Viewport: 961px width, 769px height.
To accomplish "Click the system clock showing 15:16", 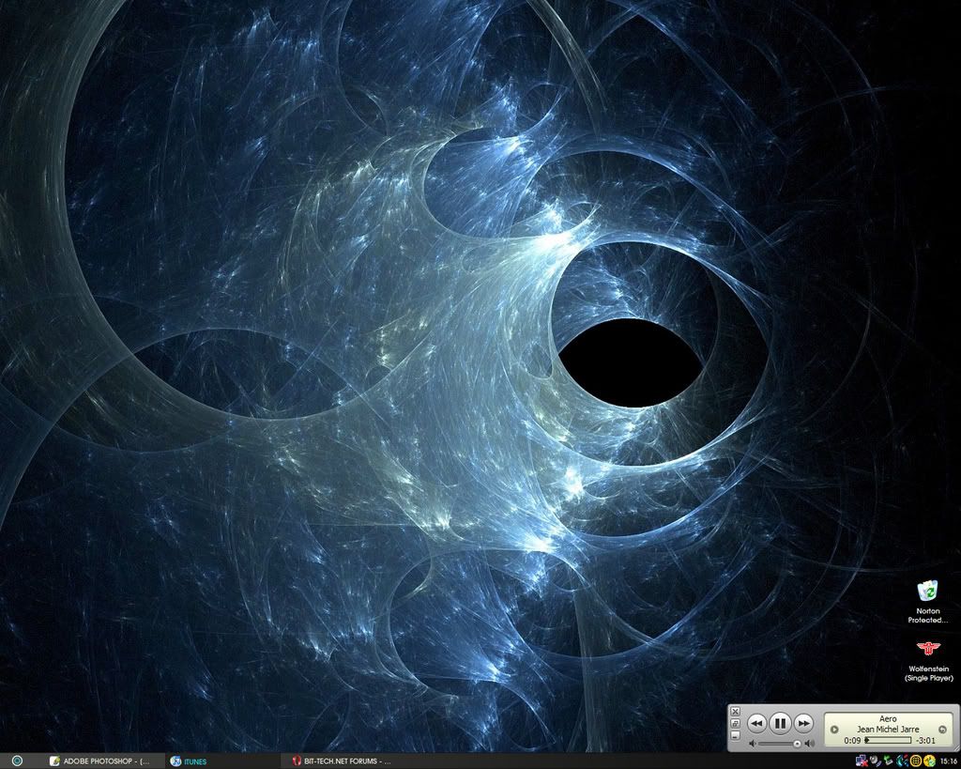I will pyautogui.click(x=949, y=761).
